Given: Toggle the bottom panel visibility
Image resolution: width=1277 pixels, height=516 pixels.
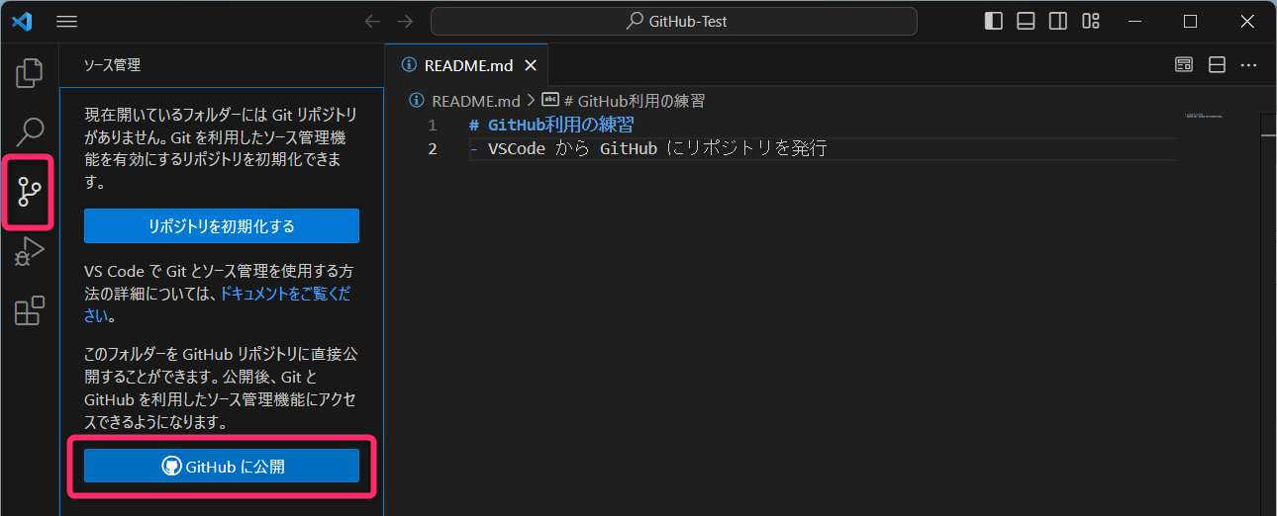Looking at the screenshot, I should click(1027, 22).
